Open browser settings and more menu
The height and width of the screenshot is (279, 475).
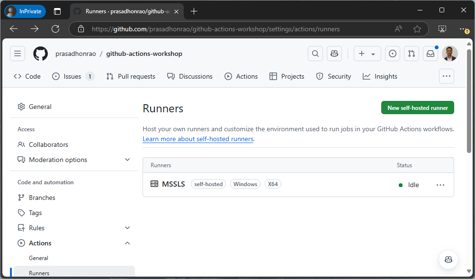click(x=464, y=29)
